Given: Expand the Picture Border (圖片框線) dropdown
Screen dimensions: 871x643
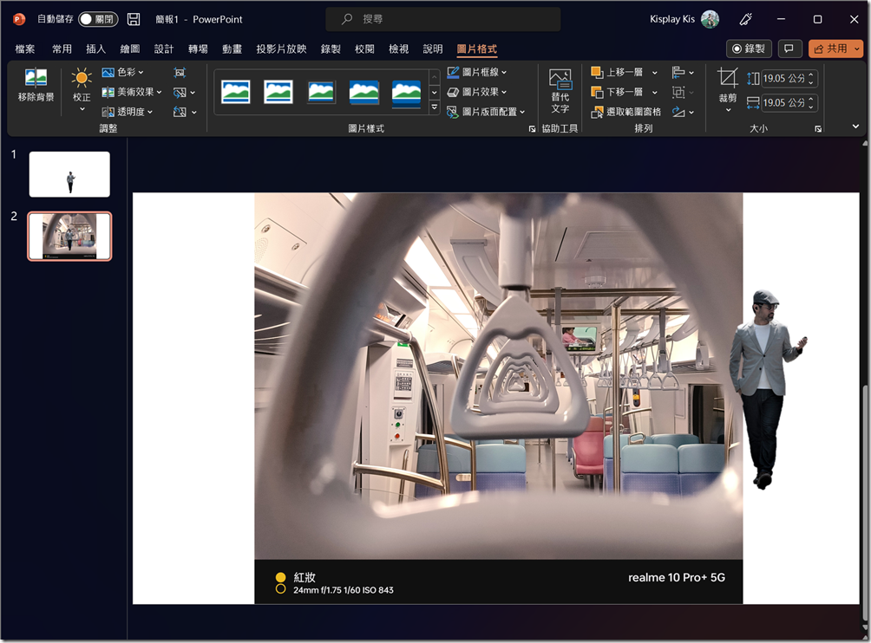Looking at the screenshot, I should [477, 73].
